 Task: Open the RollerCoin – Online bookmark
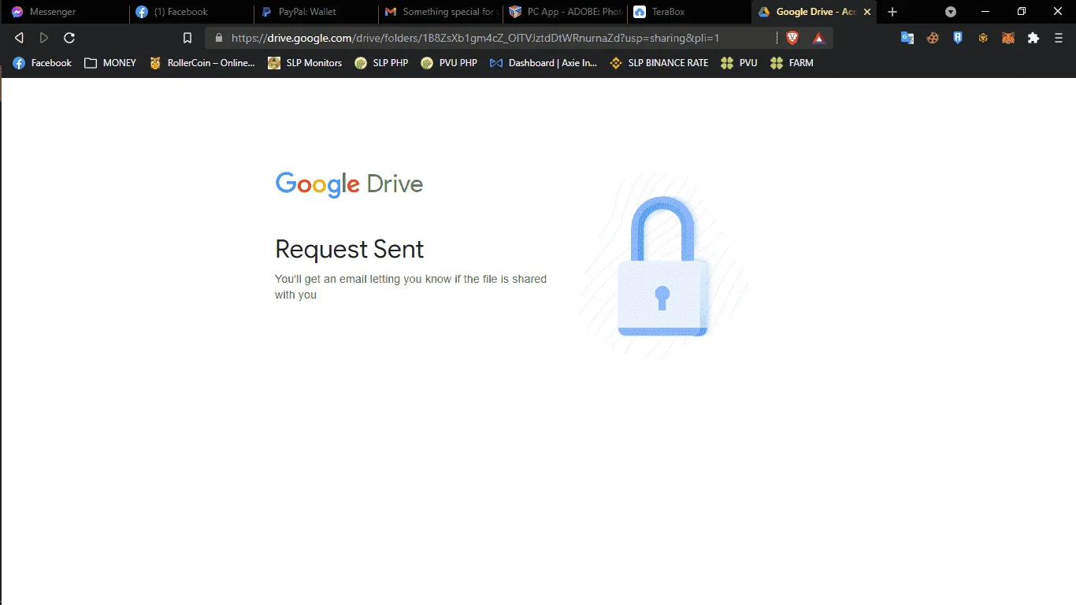coord(202,63)
